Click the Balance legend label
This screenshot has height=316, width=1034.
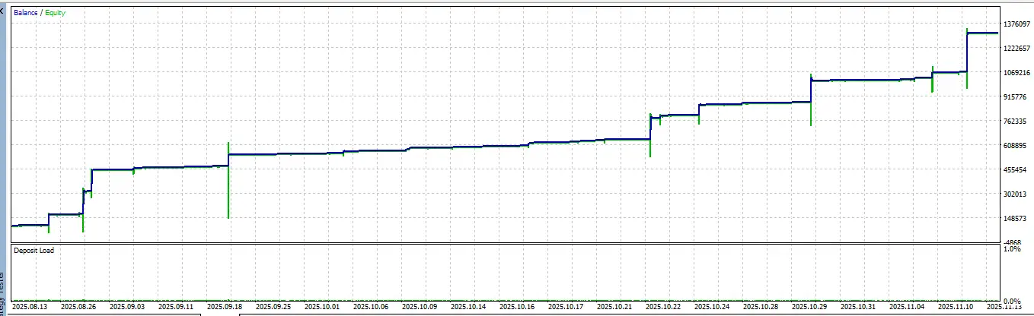[x=25, y=13]
